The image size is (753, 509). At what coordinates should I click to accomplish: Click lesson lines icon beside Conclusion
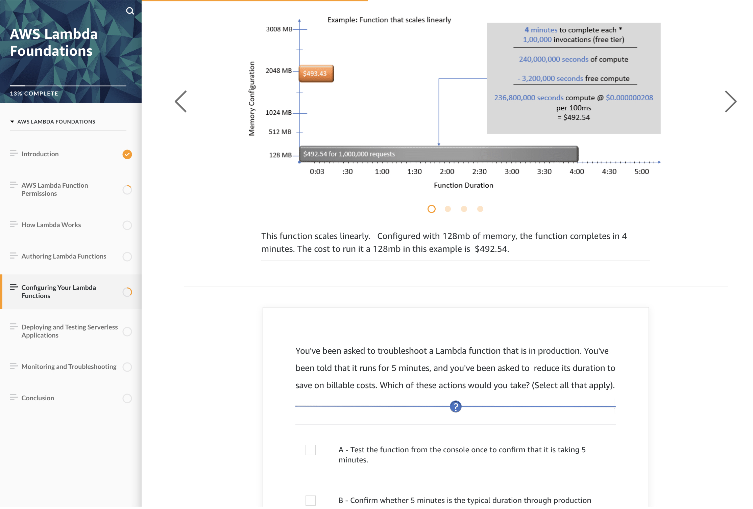(14, 398)
